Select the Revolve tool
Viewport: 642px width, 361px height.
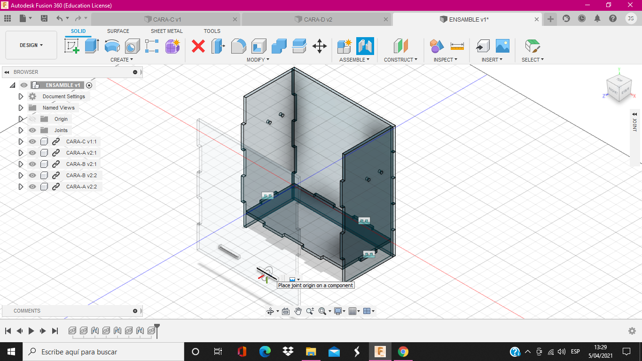112,46
